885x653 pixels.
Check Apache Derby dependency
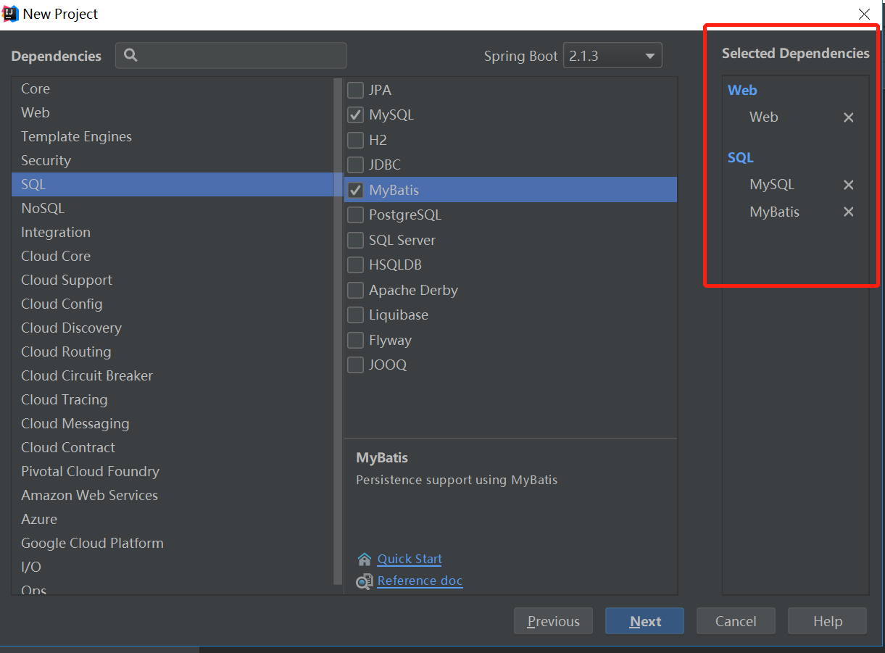tap(356, 290)
